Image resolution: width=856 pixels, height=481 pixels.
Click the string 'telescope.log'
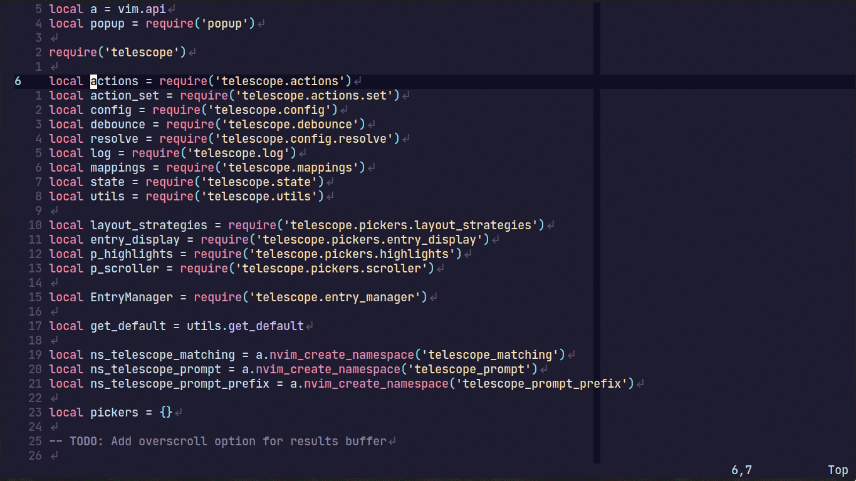[x=239, y=153]
